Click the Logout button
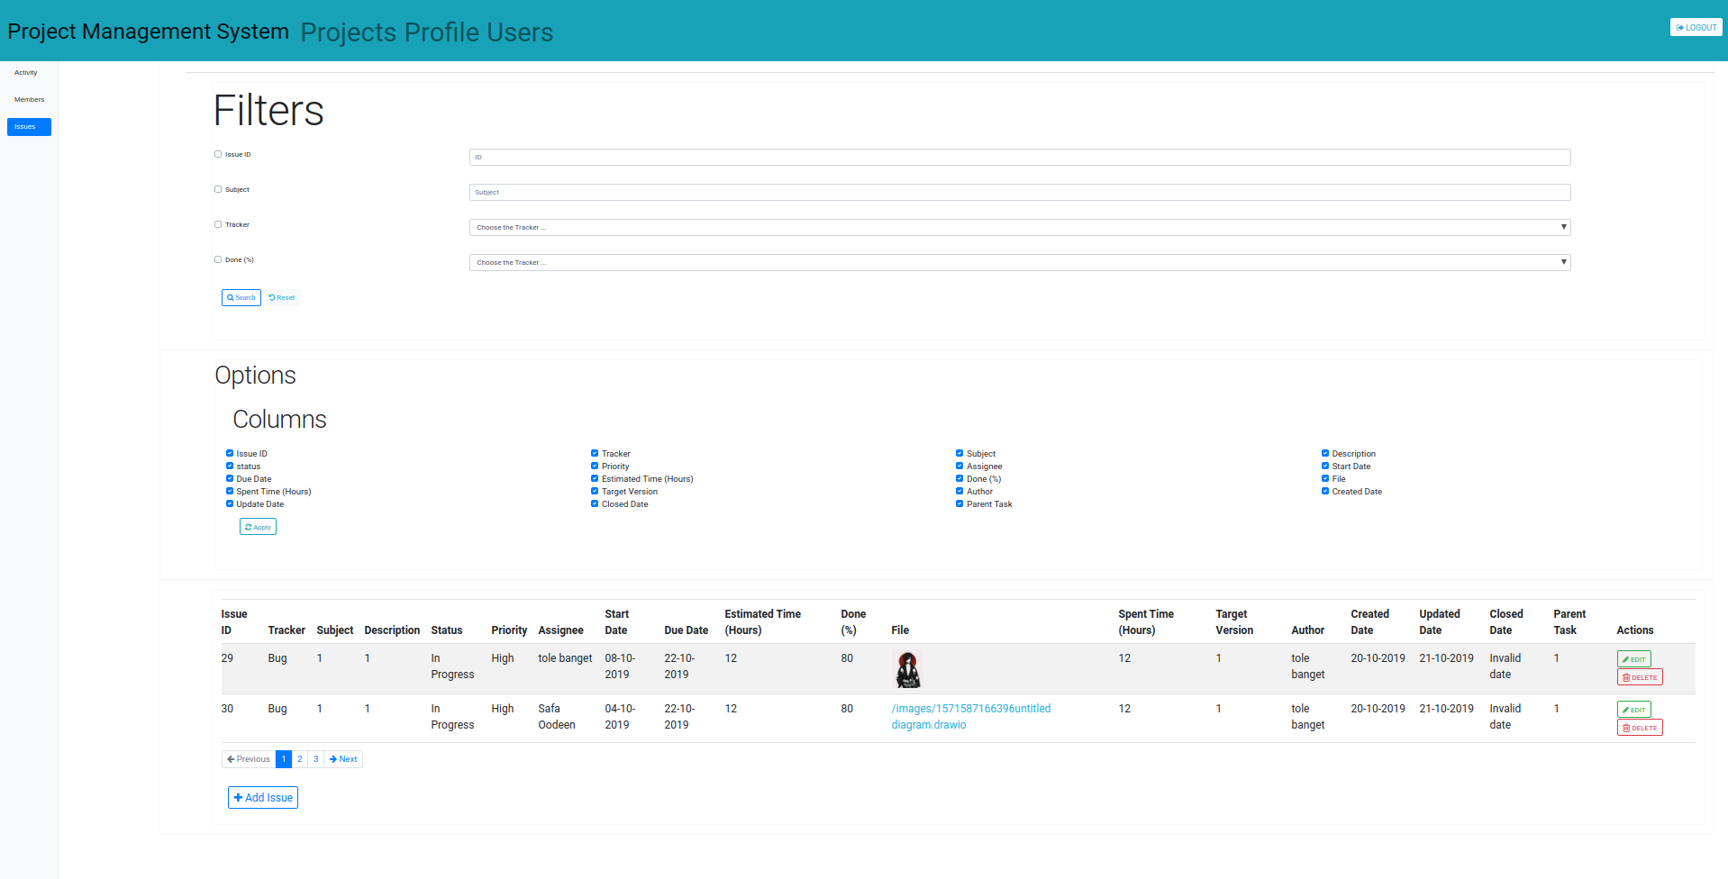 click(x=1696, y=27)
